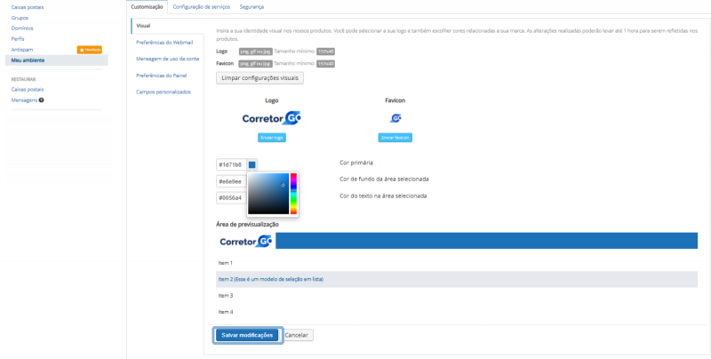Click 'Cor de fundo da área selecionada' label
The image size is (711, 359).
click(x=384, y=179)
